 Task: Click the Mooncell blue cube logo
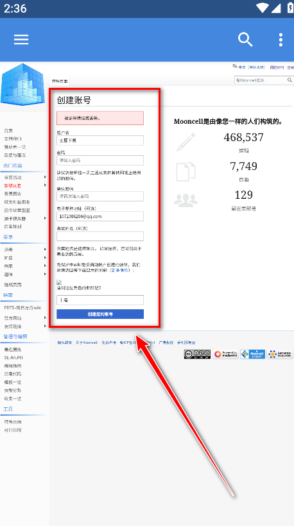(x=22, y=85)
